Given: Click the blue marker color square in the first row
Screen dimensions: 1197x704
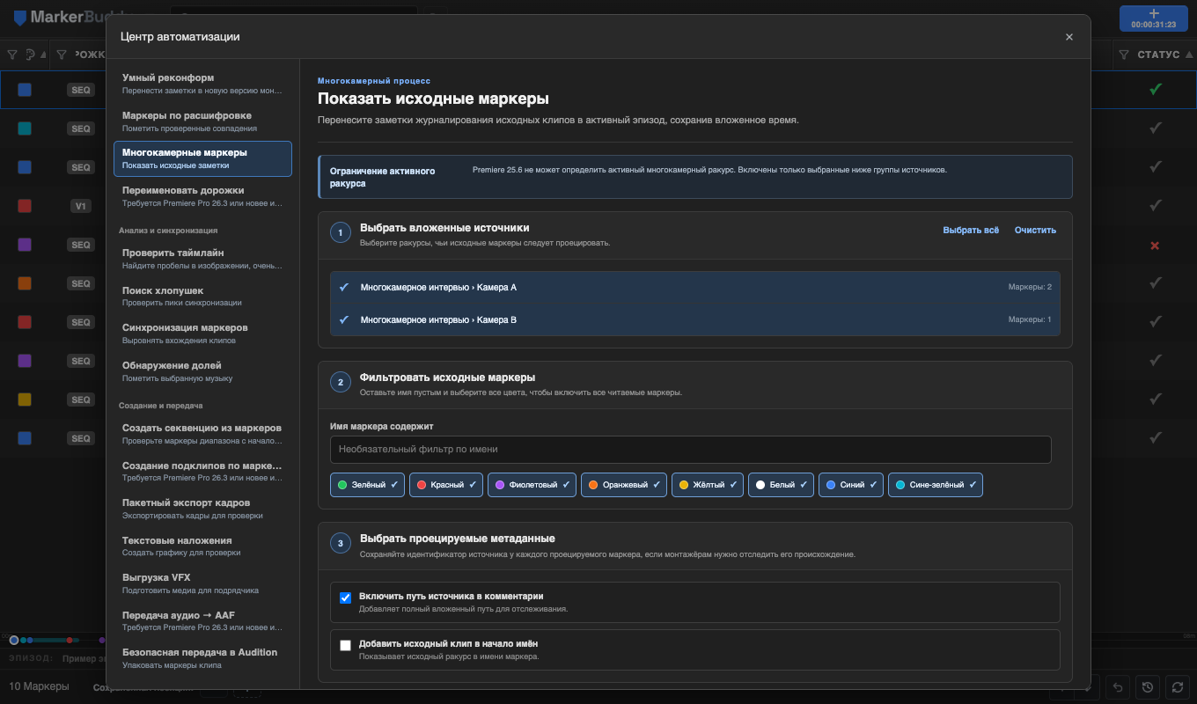Looking at the screenshot, I should click(x=25, y=90).
